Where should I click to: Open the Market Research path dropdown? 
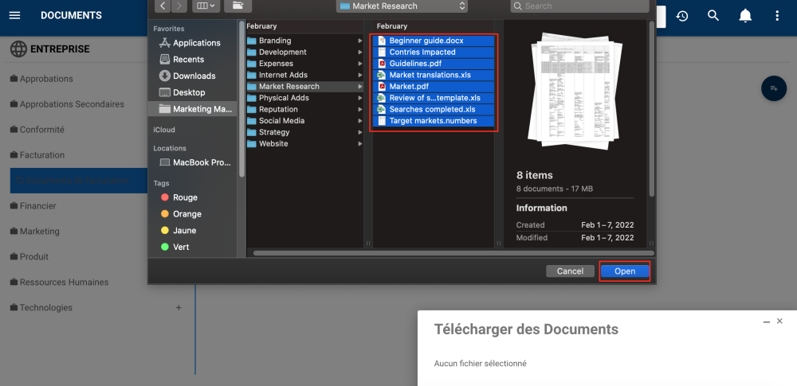click(402, 6)
